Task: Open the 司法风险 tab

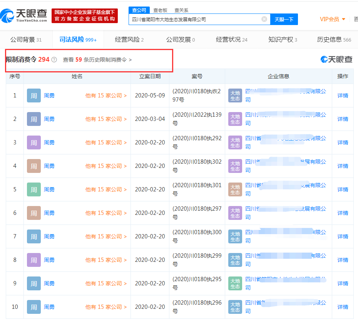Action: [78, 40]
